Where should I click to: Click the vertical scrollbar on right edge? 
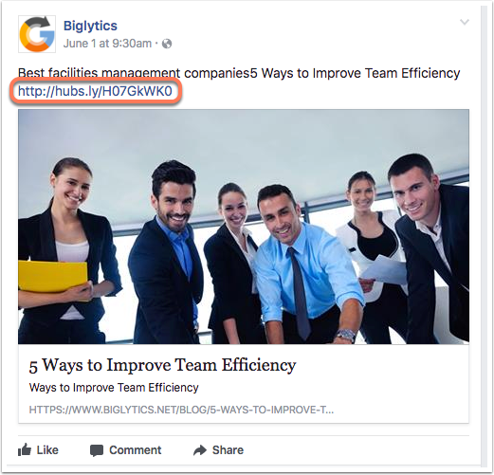pos(485,236)
